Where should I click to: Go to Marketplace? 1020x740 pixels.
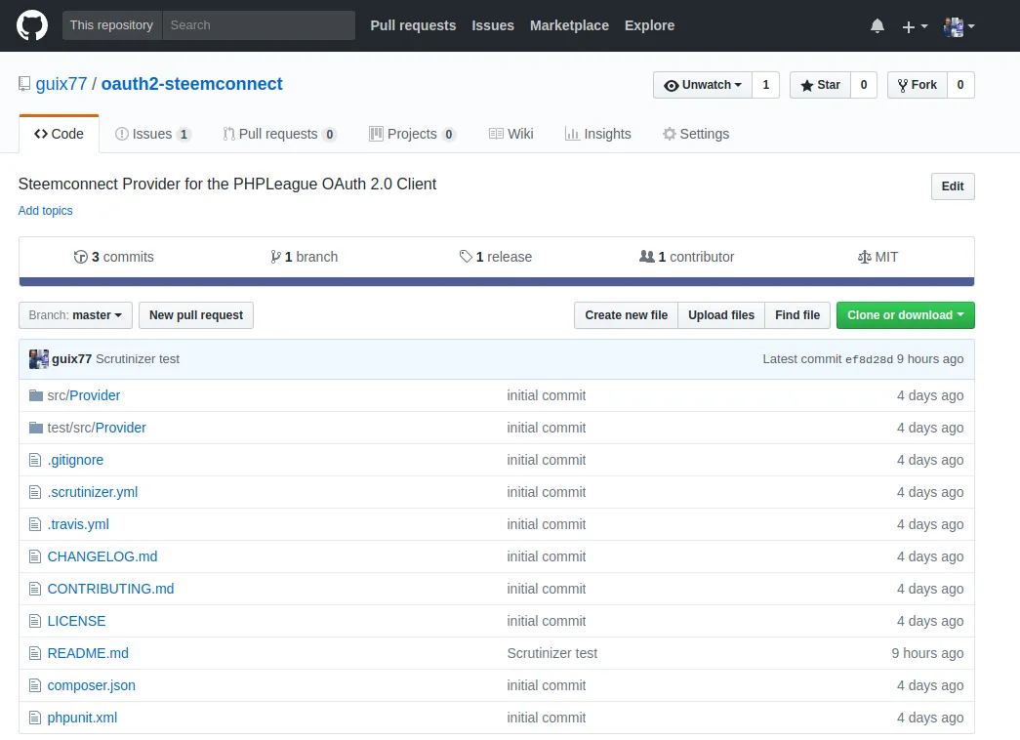click(569, 25)
